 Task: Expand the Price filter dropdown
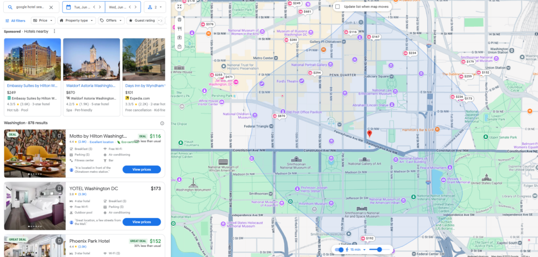(x=43, y=20)
